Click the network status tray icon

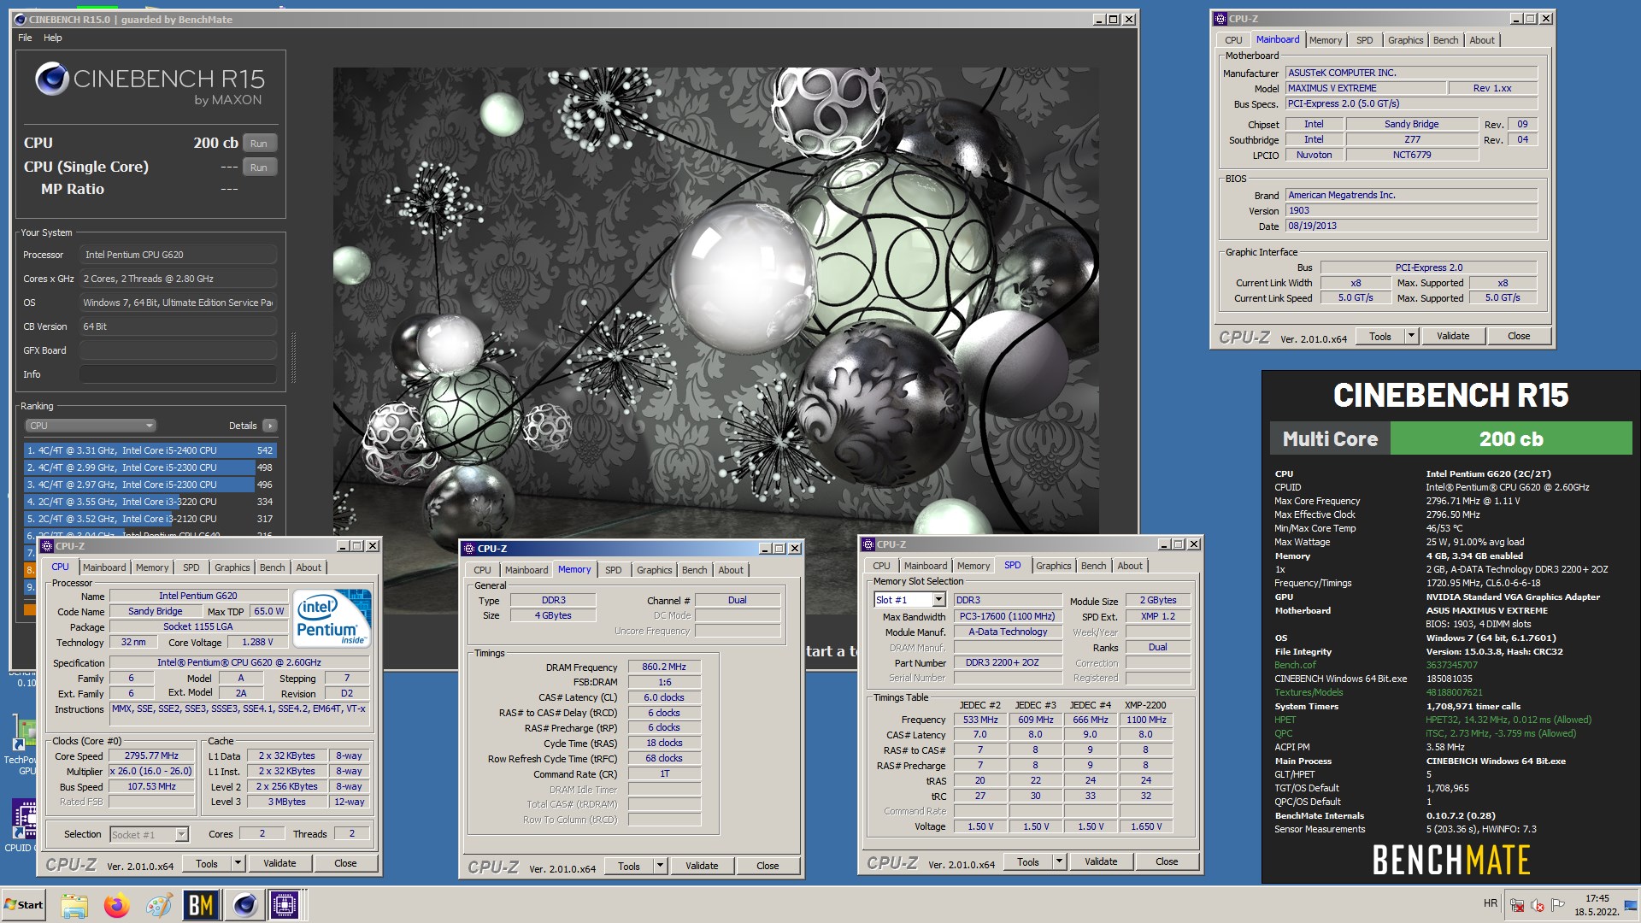(1517, 905)
